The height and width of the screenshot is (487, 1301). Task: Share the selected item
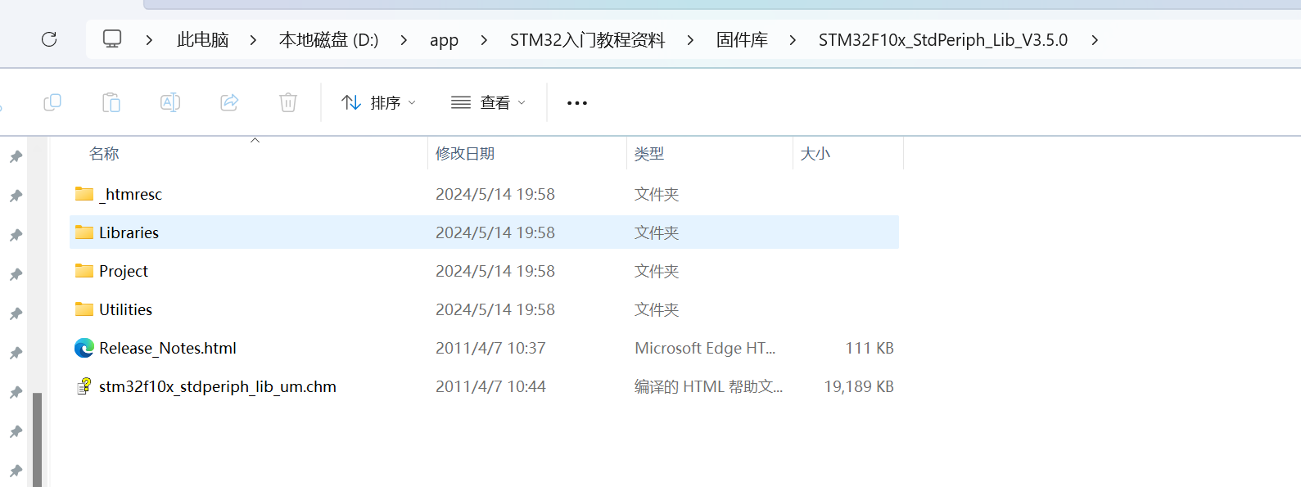[x=229, y=102]
